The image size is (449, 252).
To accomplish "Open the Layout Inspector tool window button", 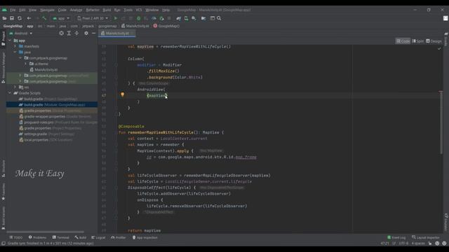I will pyautogui.click(x=425, y=237).
